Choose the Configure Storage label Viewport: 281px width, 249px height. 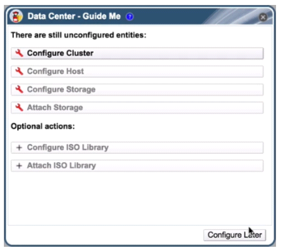[61, 90]
